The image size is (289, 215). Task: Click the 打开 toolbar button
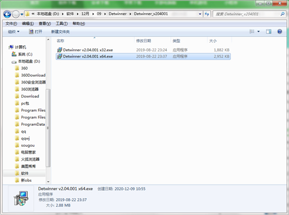coord(35,32)
